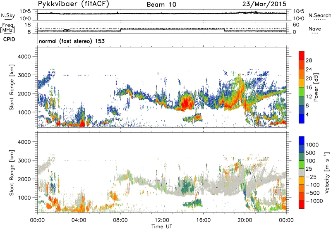Click the 4 label on Power colorbar
The height and width of the screenshot is (229, 331).
click(307, 114)
